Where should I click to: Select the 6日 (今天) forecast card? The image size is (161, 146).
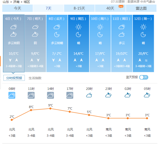coord(14,43)
